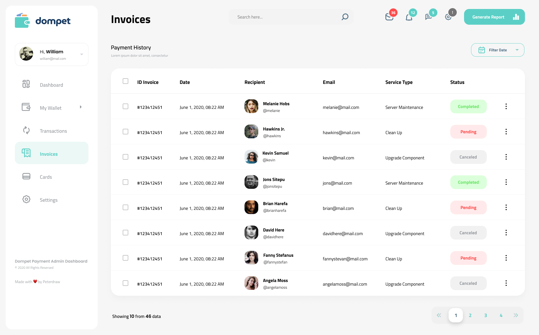This screenshot has width=539, height=335.
Task: Check the checkbox on Melanie Hobs row
Action: click(125, 107)
